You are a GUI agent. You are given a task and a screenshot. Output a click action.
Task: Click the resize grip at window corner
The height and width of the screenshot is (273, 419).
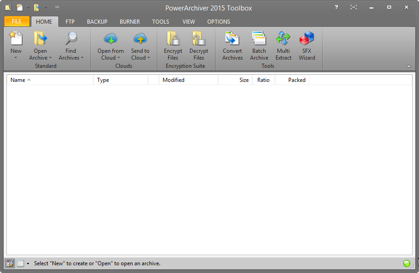pyautogui.click(x=413, y=266)
